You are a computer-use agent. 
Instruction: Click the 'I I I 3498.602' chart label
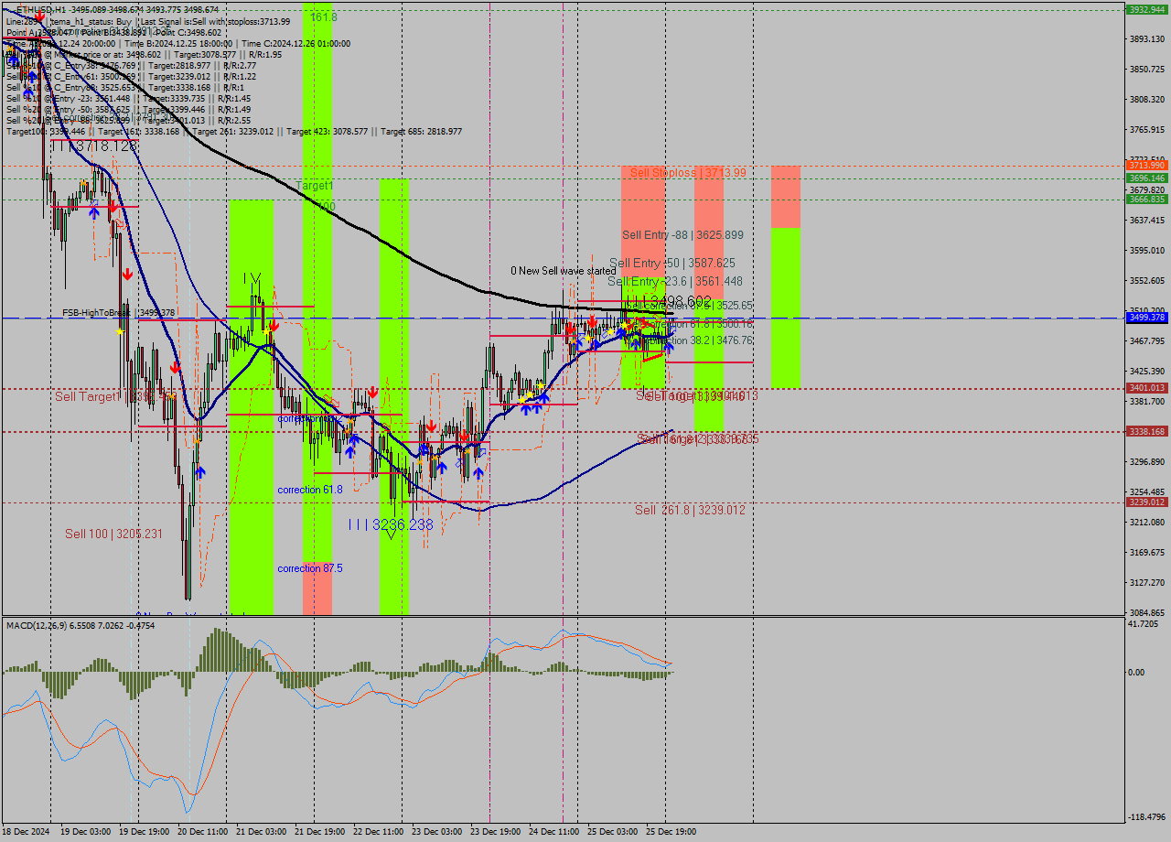click(x=669, y=300)
